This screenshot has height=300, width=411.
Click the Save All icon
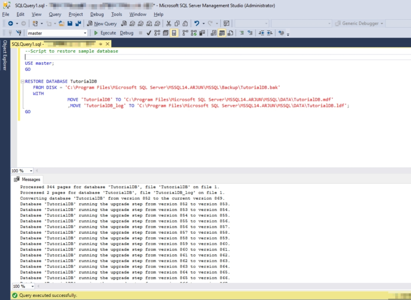pyautogui.click(x=78, y=23)
